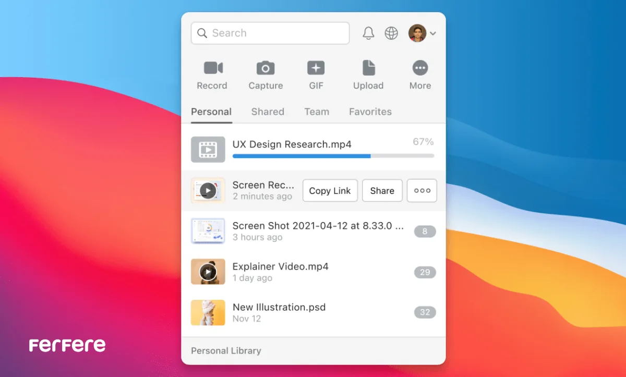Click the UX Design Research.mp4 video file icon
The height and width of the screenshot is (377, 626).
point(208,150)
